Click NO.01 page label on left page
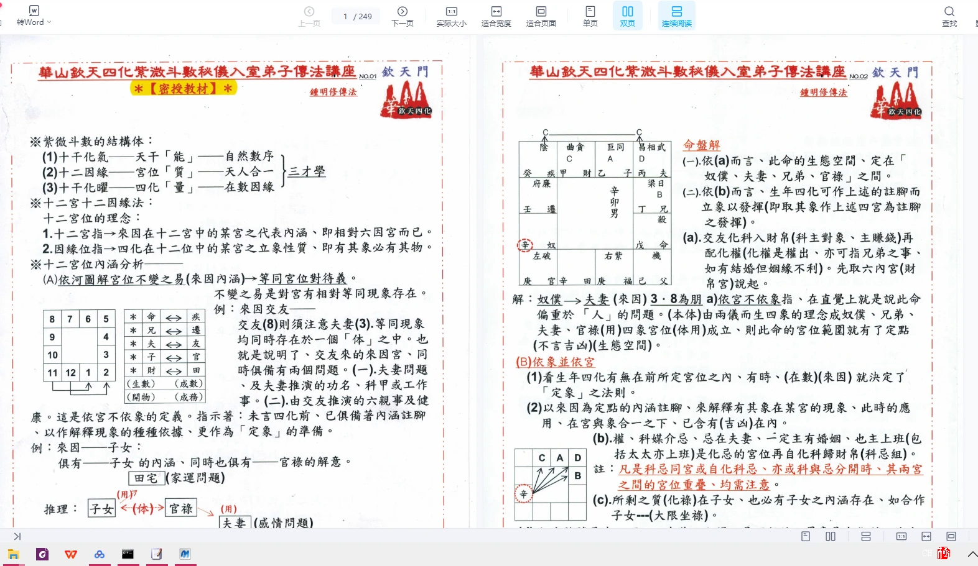This screenshot has width=978, height=566. (x=368, y=76)
